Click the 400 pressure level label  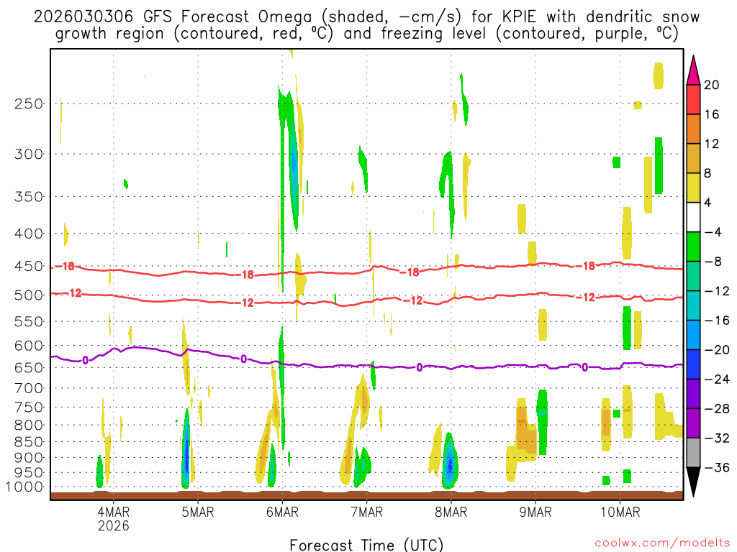click(29, 234)
